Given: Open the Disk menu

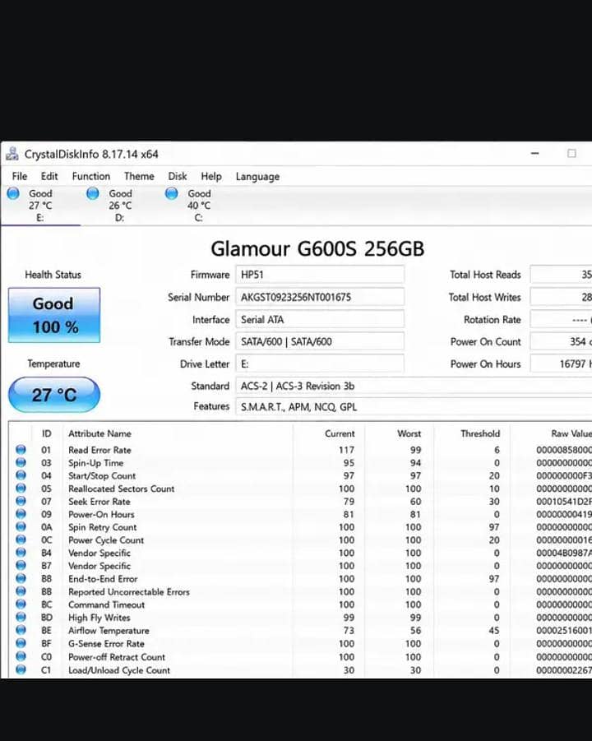Looking at the screenshot, I should pyautogui.click(x=177, y=176).
